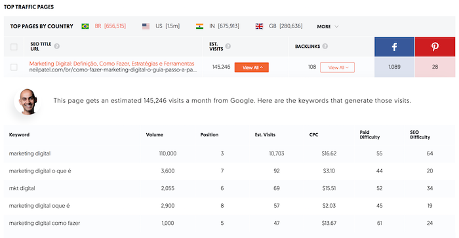Select keyword 'marketing digital o que é'
459x238 pixels.
click(40, 171)
